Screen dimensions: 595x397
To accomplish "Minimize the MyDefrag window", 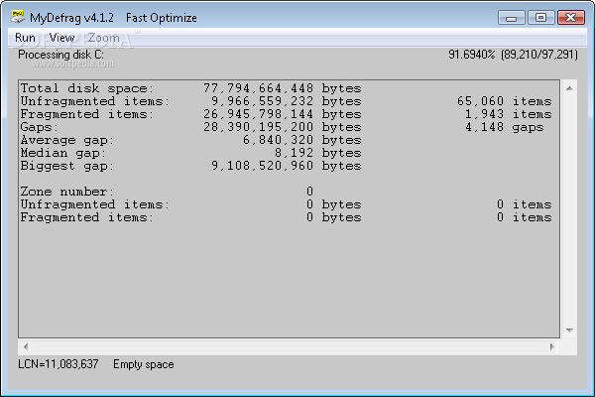I will [511, 18].
